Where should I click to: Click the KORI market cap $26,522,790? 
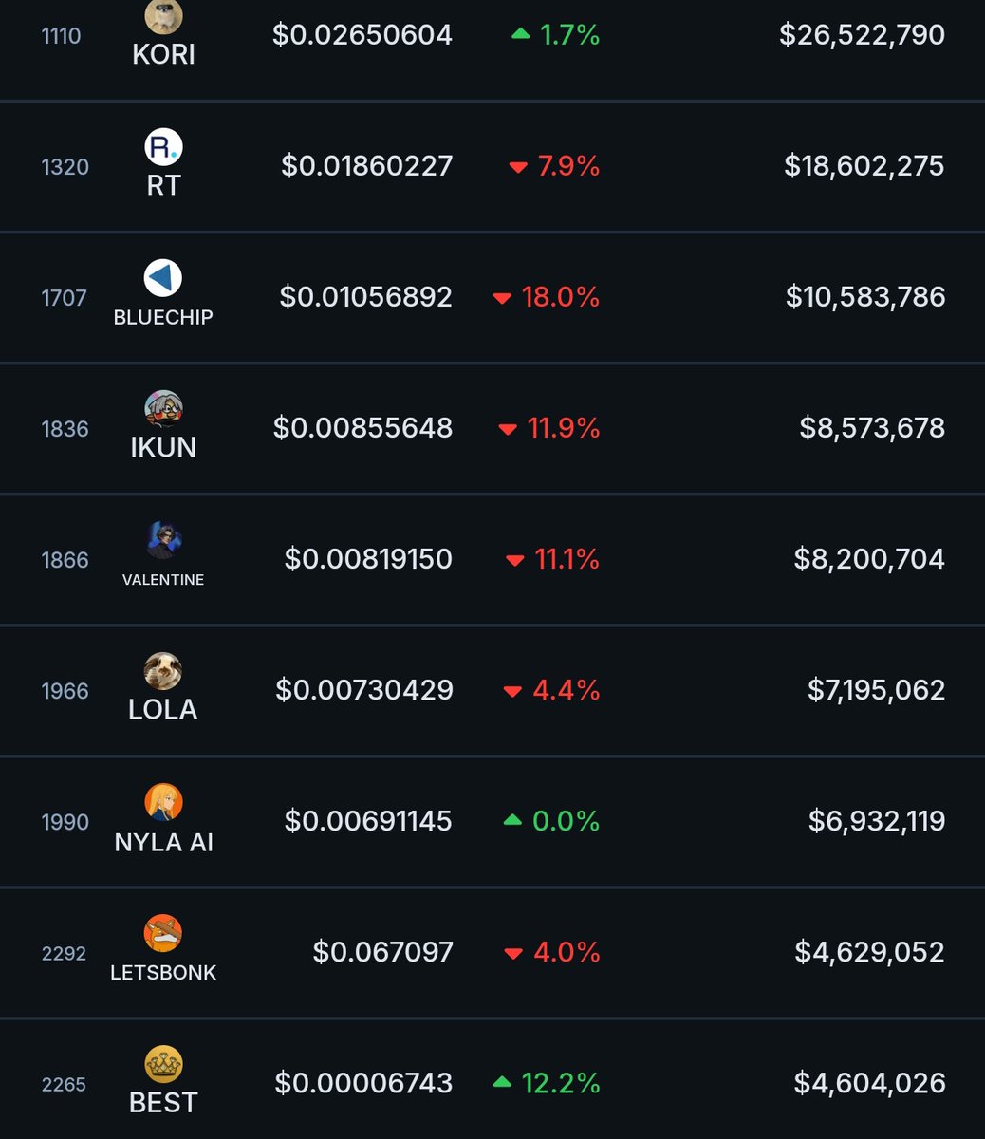pos(862,35)
